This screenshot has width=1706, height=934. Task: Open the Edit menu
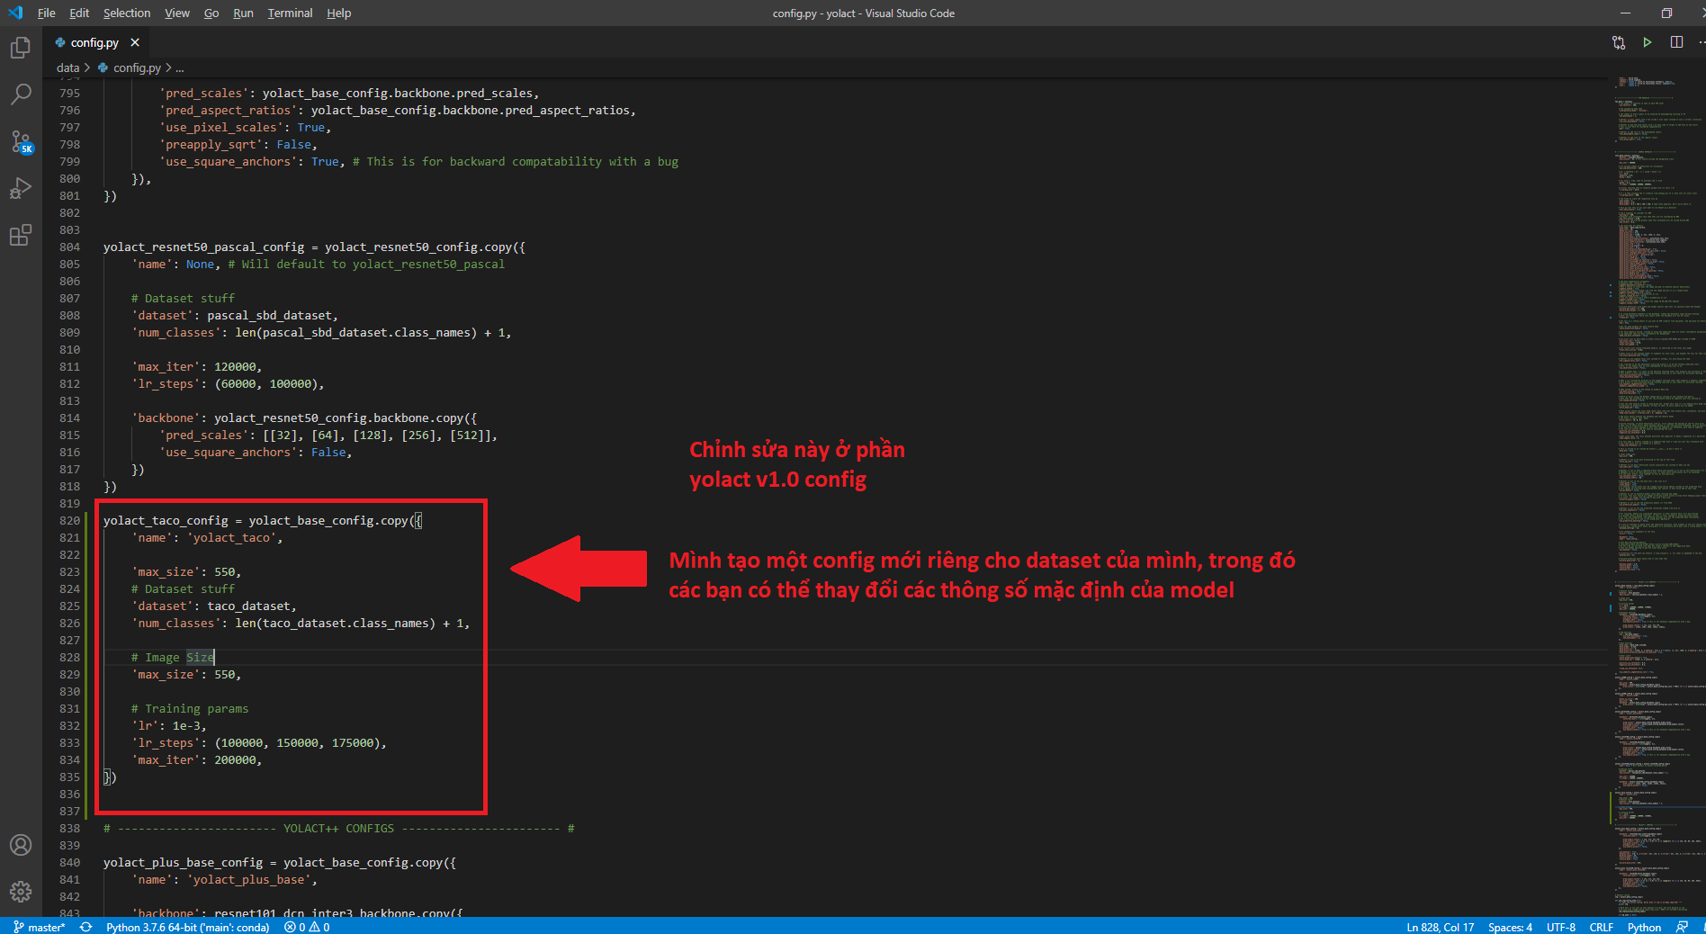coord(79,13)
